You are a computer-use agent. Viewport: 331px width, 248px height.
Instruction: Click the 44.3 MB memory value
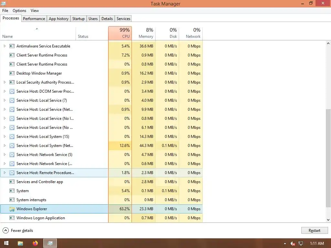(146, 146)
